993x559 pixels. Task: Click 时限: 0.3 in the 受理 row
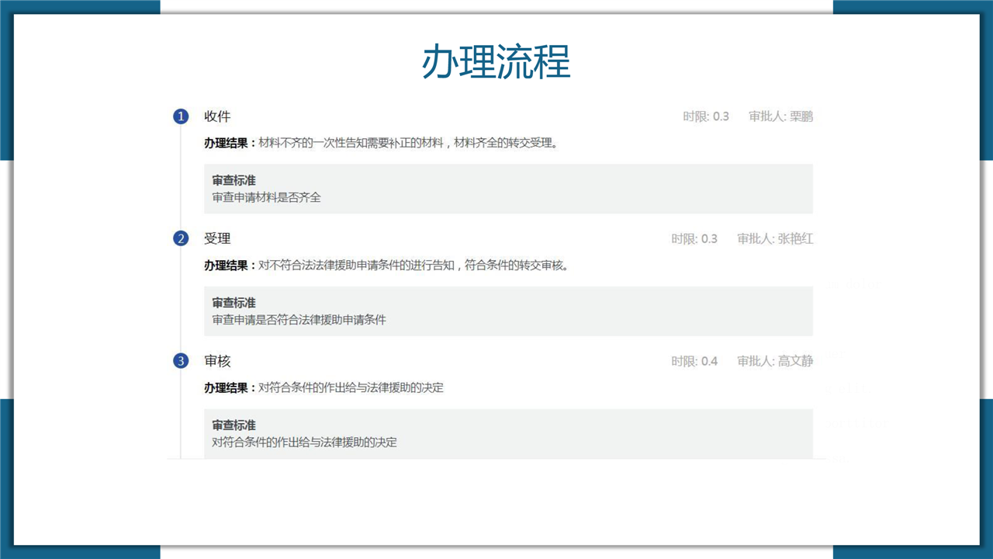click(x=694, y=238)
